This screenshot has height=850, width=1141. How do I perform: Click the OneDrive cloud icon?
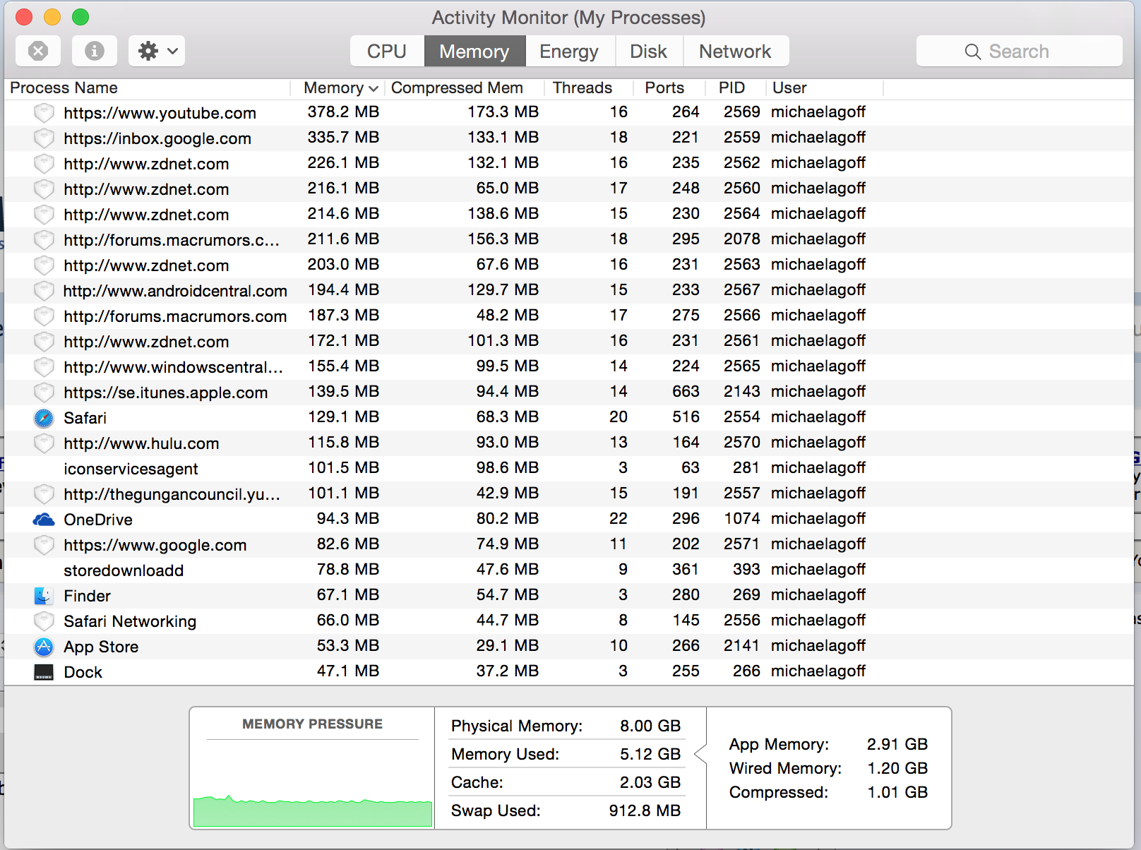(x=44, y=520)
